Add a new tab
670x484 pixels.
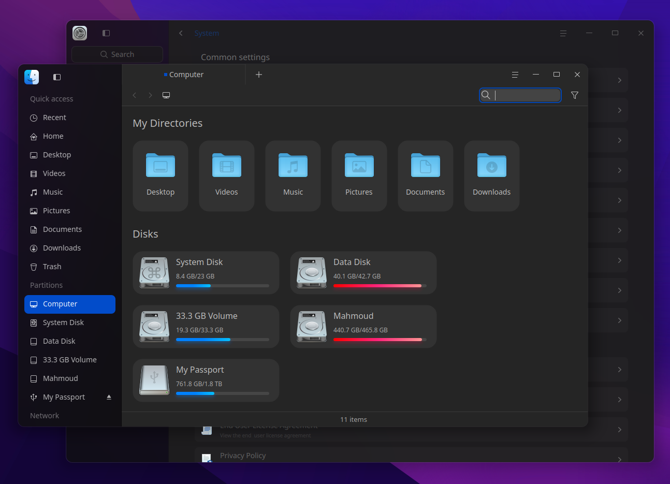coord(259,75)
